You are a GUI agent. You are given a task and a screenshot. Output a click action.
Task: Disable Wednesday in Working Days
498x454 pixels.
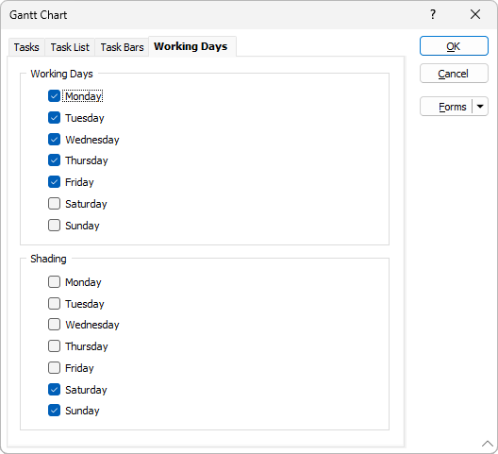(x=55, y=140)
